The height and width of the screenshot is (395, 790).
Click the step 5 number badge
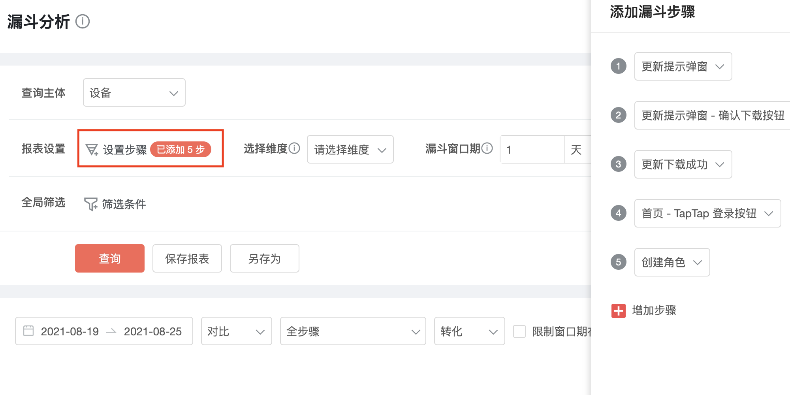[619, 262]
